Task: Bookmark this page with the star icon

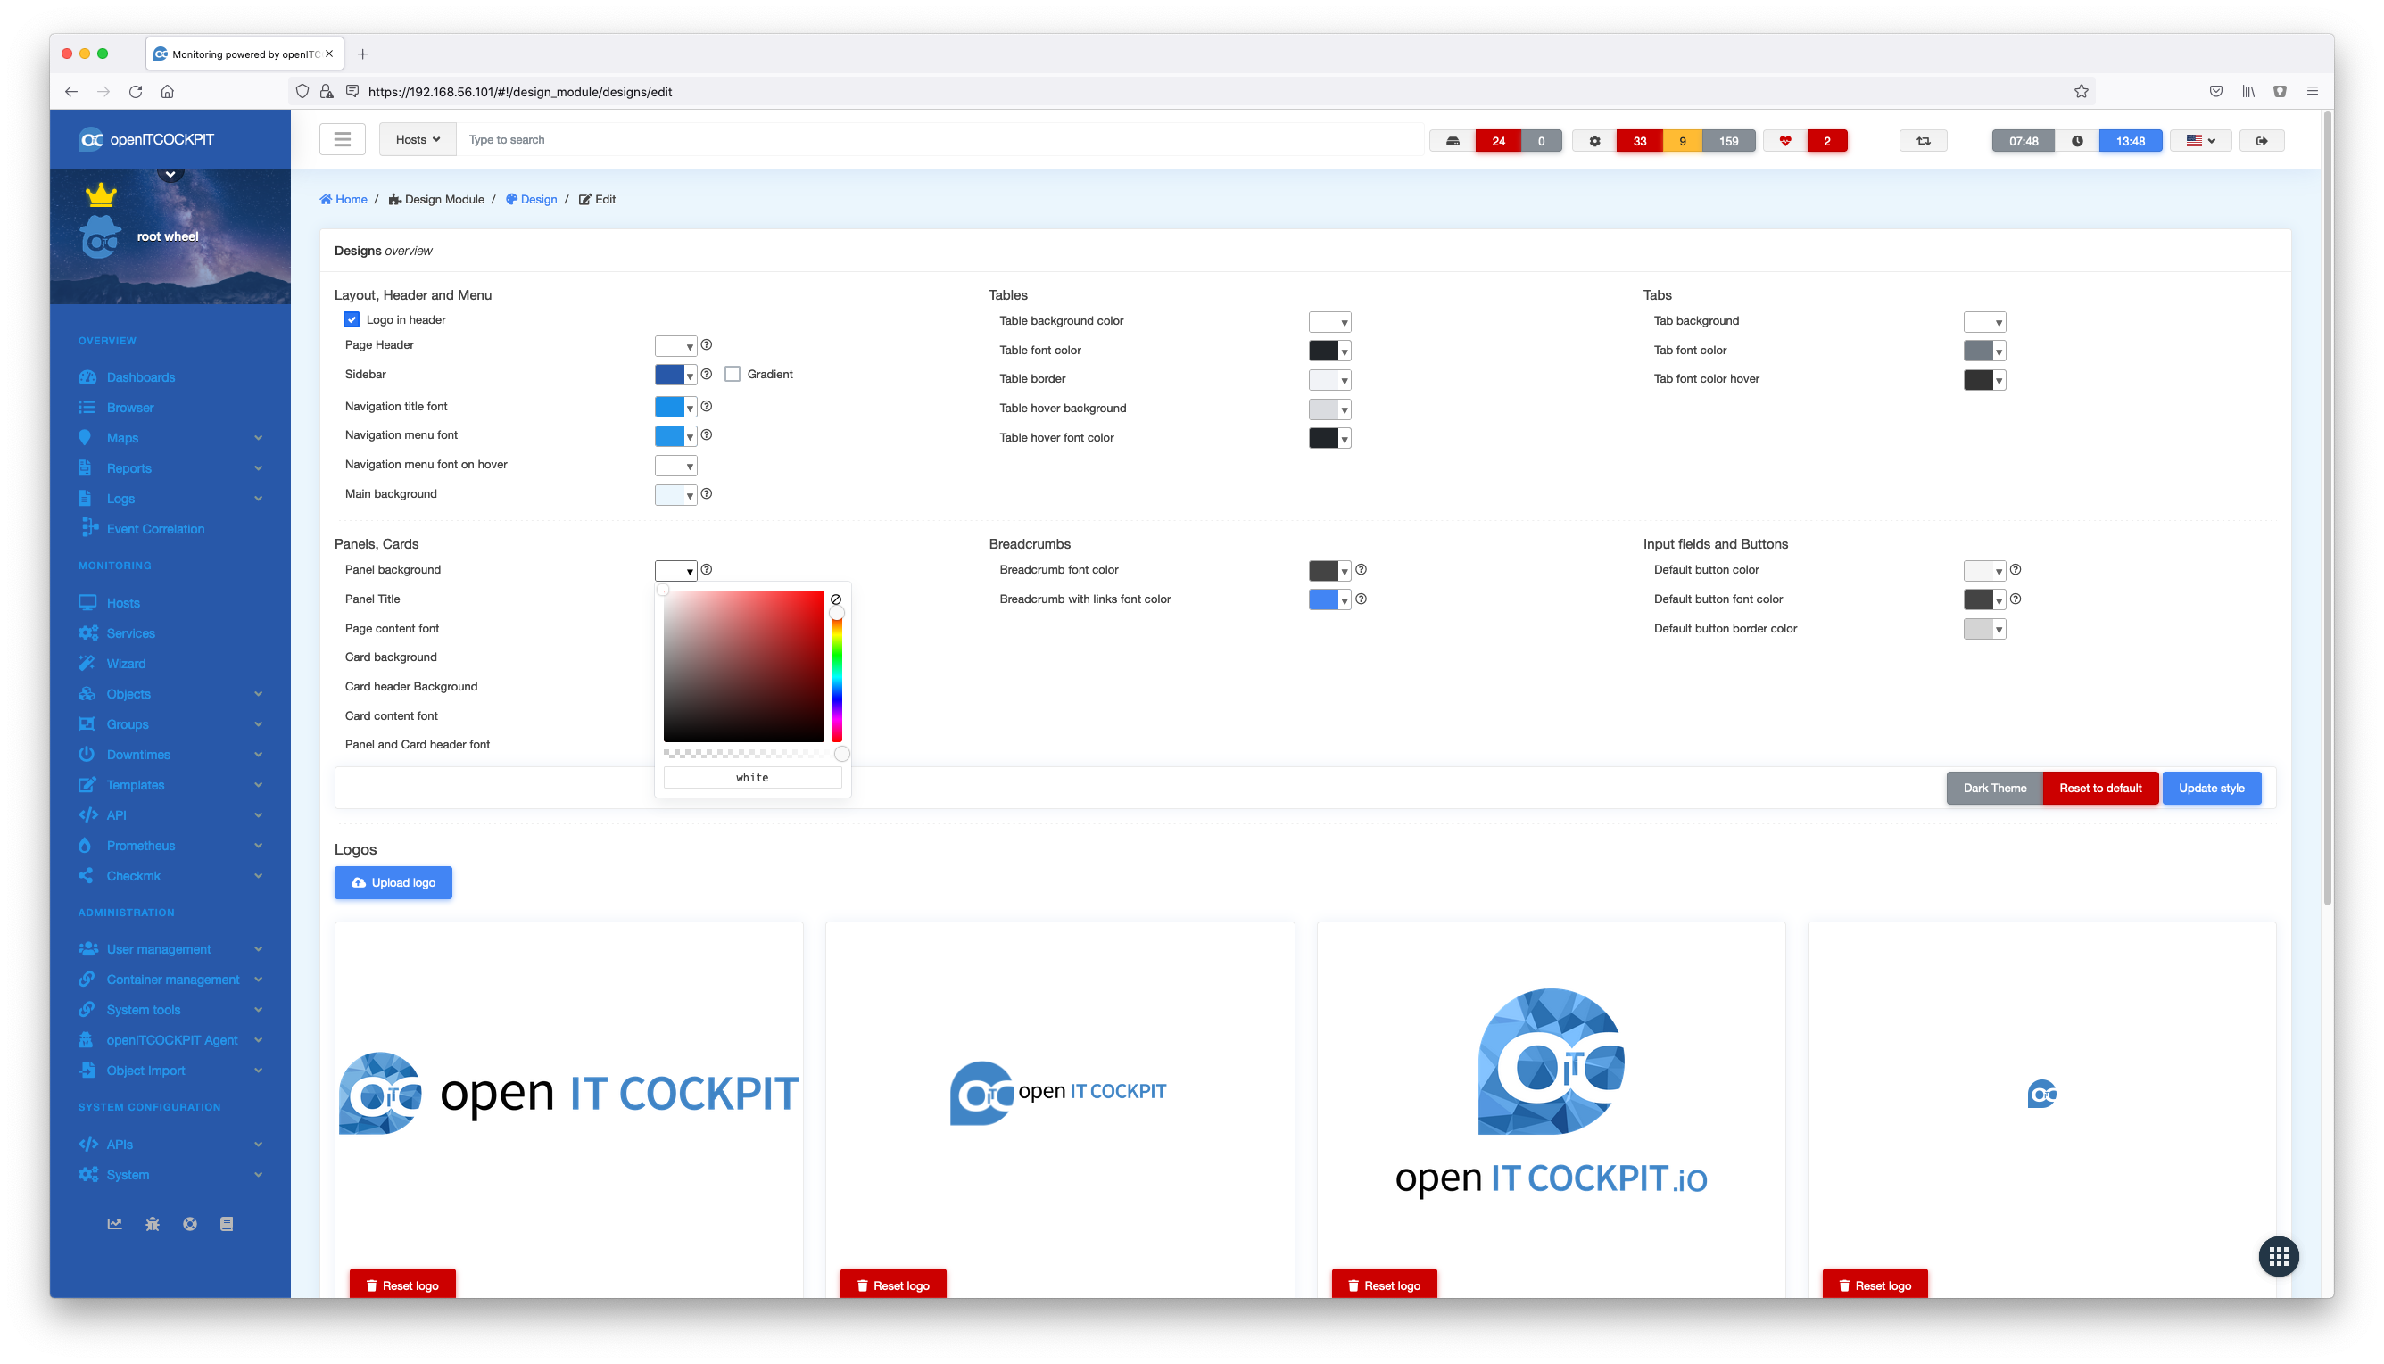Action: 2081,91
